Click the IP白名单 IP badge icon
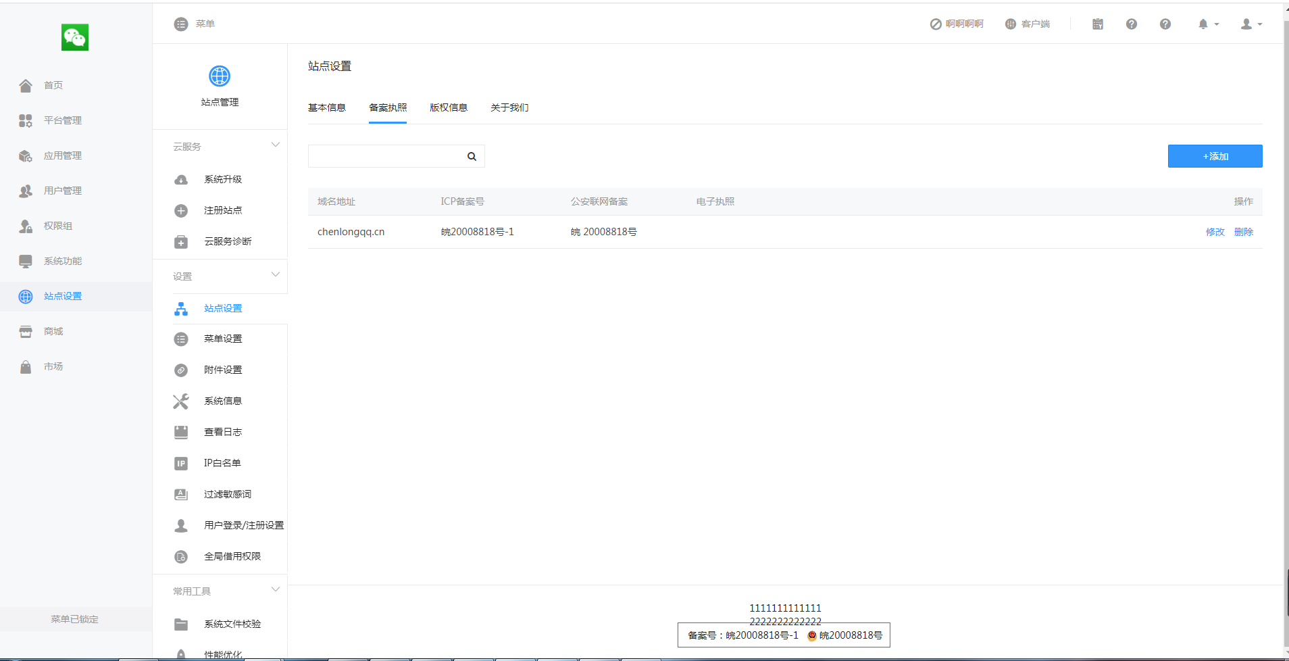1289x661 pixels. pyautogui.click(x=181, y=464)
